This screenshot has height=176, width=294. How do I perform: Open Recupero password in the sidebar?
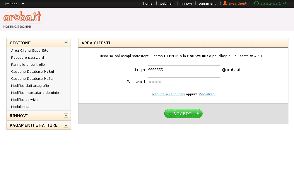coord(27,58)
